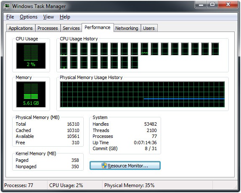The width and height of the screenshot is (241, 193).
Task: Click the Handles value 53482
Action: [x=151, y=124]
